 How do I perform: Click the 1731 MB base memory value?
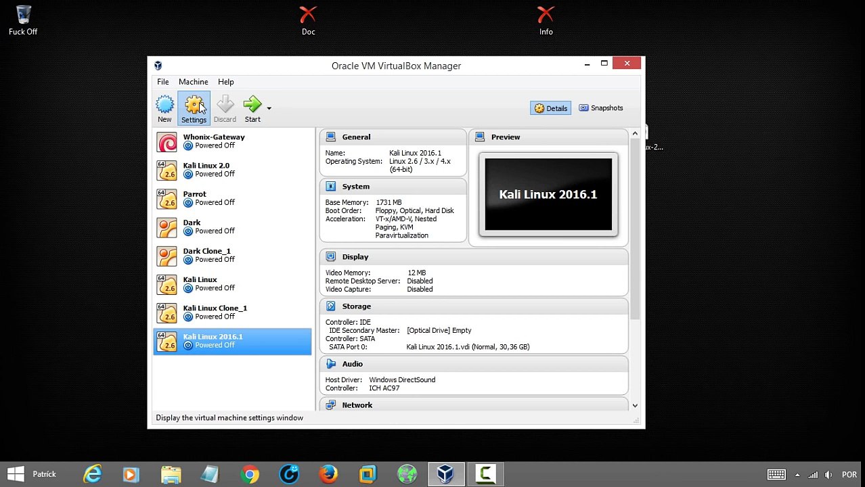click(x=389, y=203)
